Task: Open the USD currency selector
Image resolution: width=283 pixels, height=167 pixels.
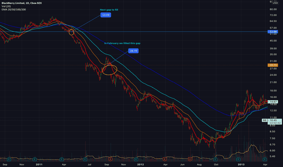Action: (x=275, y=3)
